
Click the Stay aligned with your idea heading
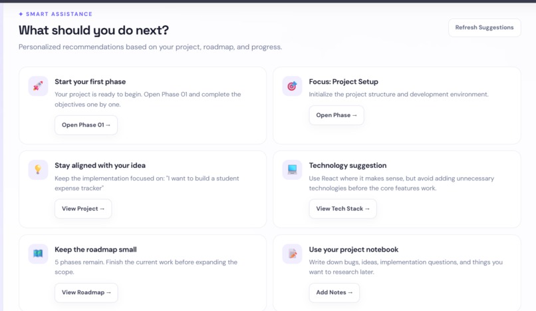tap(100, 166)
